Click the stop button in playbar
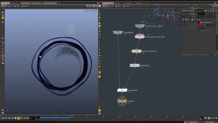 point(15,118)
